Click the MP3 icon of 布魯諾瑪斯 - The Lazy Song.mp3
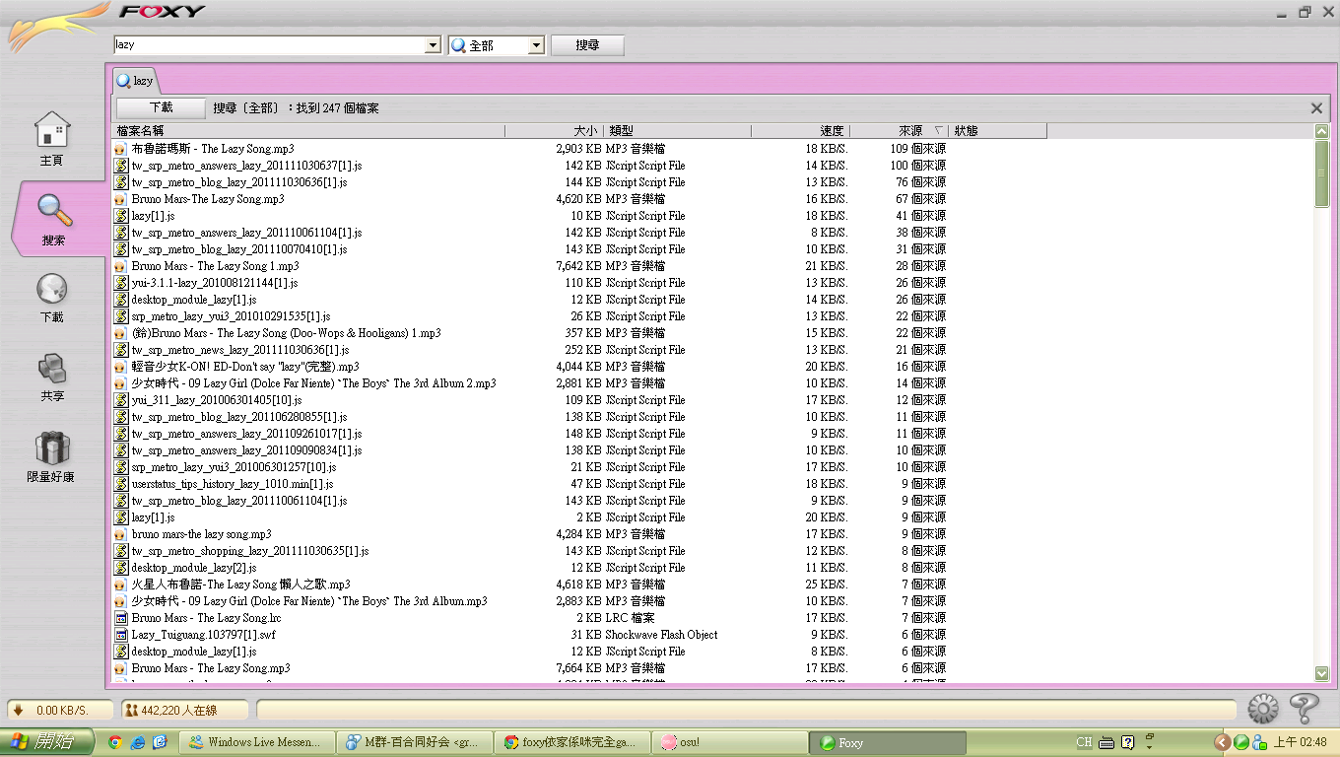This screenshot has height=757, width=1340. (121, 149)
